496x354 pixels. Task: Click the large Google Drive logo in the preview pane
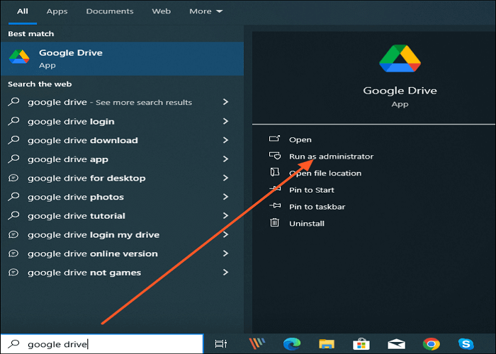[400, 59]
